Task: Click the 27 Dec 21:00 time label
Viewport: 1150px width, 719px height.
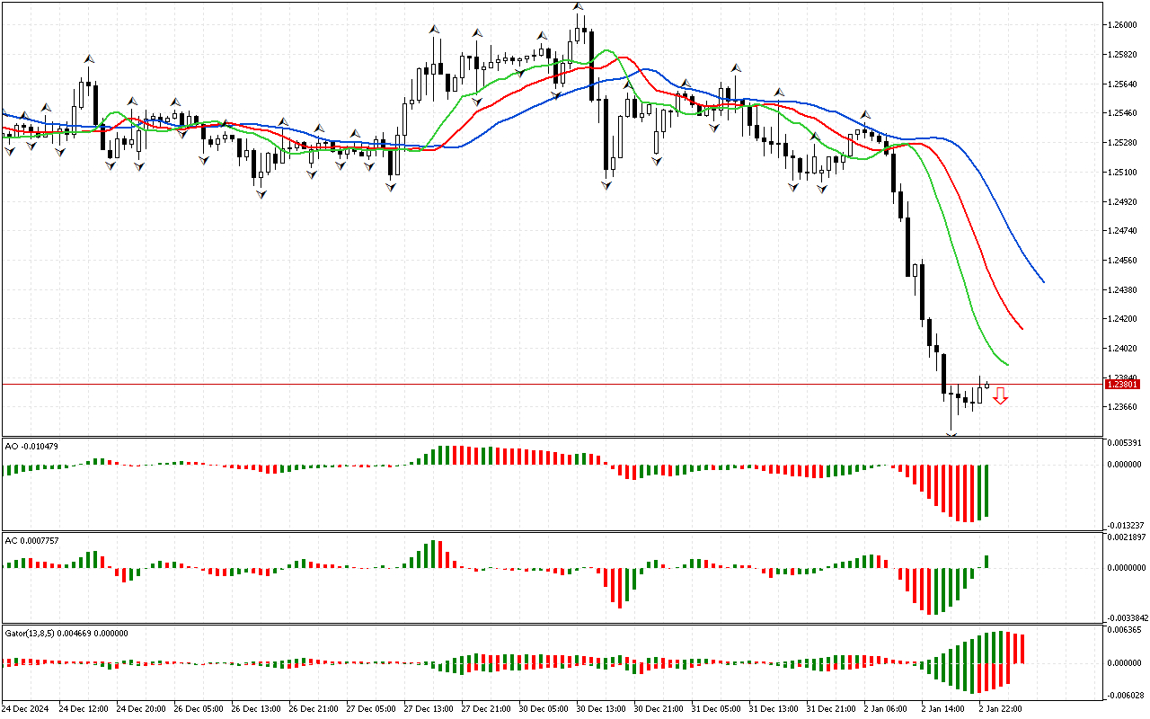Action: click(x=486, y=709)
